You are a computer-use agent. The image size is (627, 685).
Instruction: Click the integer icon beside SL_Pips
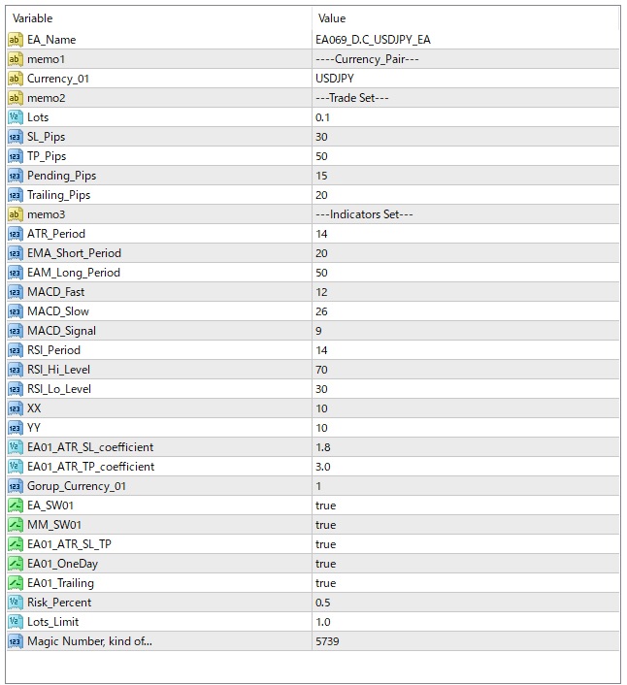tap(15, 137)
